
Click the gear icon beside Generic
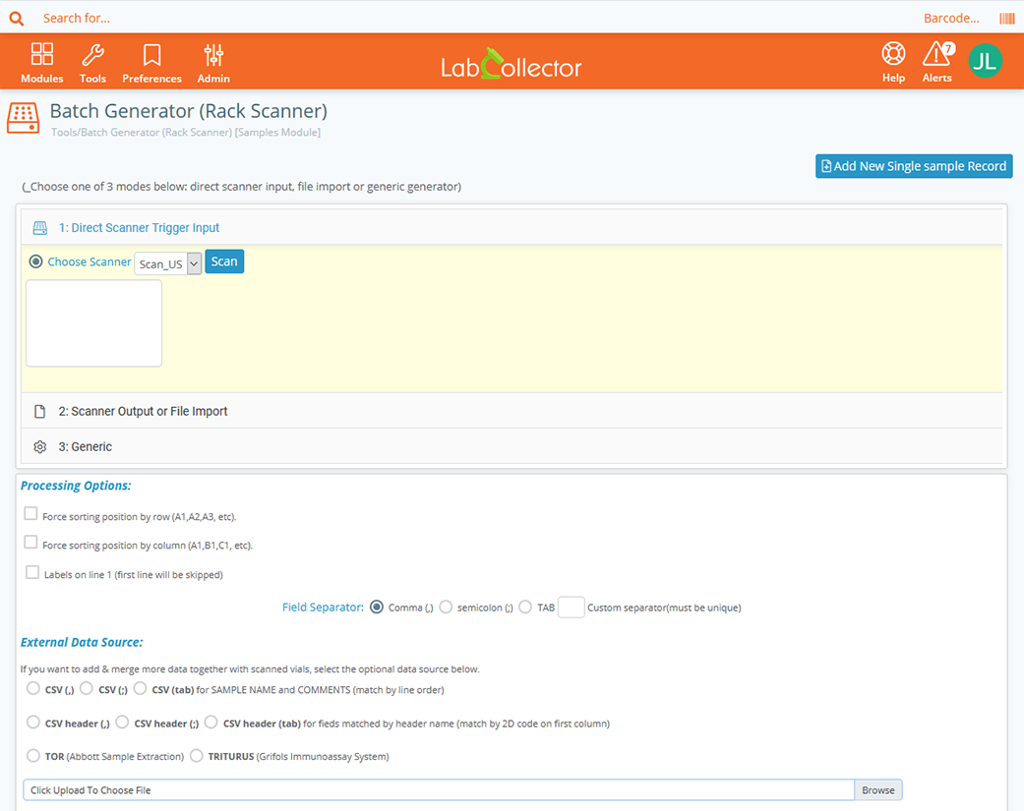tap(39, 447)
